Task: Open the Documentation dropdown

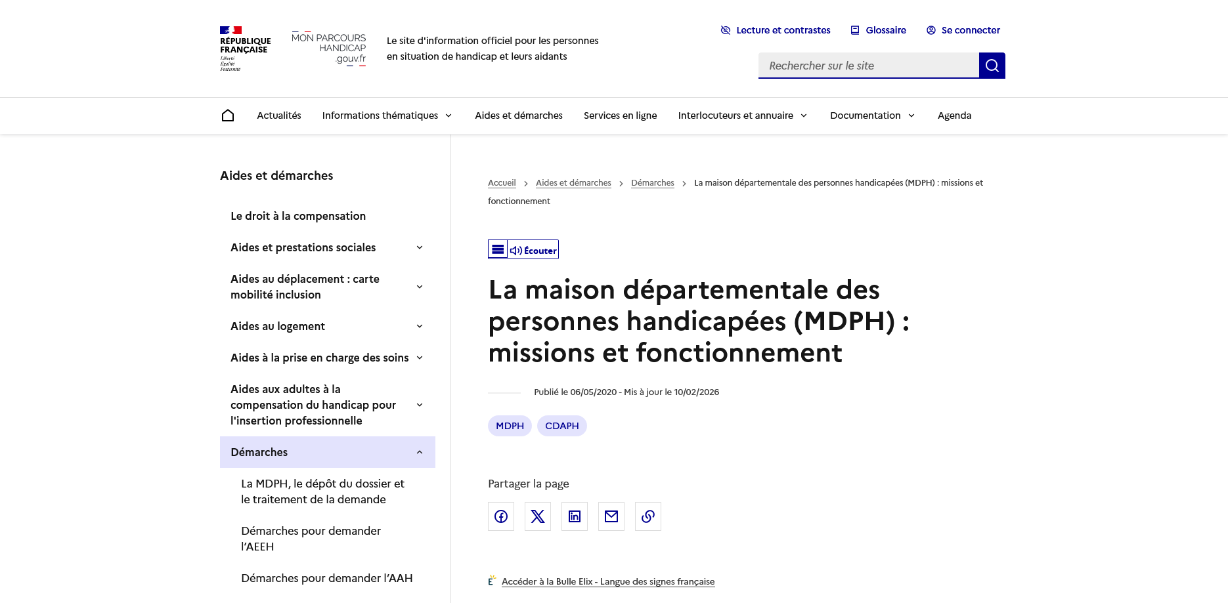Action: [871, 115]
